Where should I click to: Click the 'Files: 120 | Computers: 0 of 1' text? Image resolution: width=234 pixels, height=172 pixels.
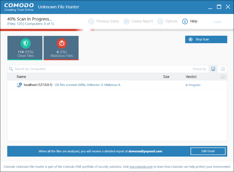click(x=30, y=24)
